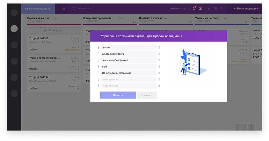Delete the "Дорого" refusal reason
269x141 pixels.
click(159, 47)
